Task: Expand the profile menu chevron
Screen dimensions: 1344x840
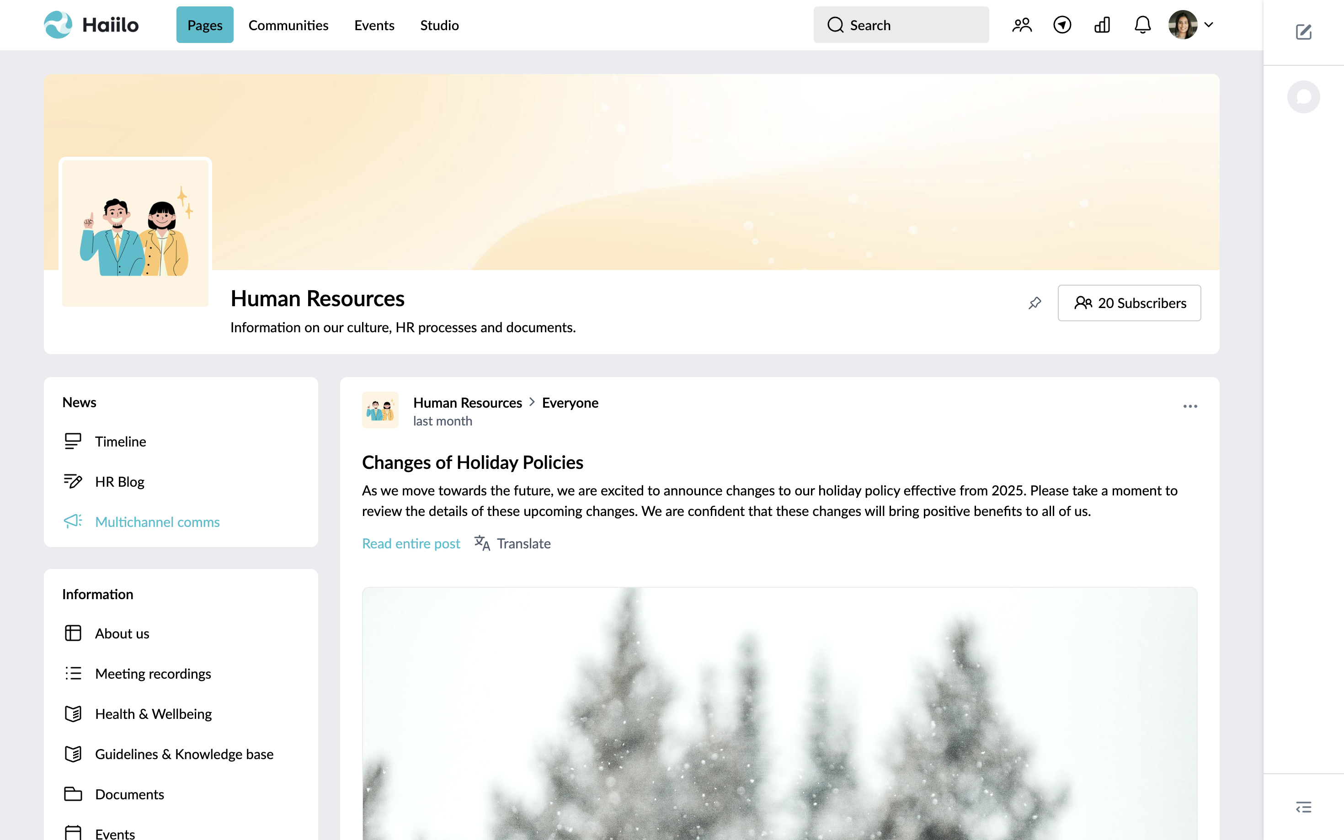Action: (x=1208, y=25)
